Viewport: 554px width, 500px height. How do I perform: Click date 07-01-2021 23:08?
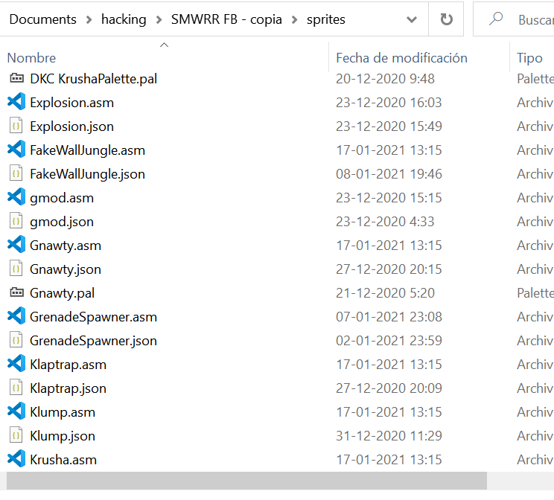click(389, 317)
